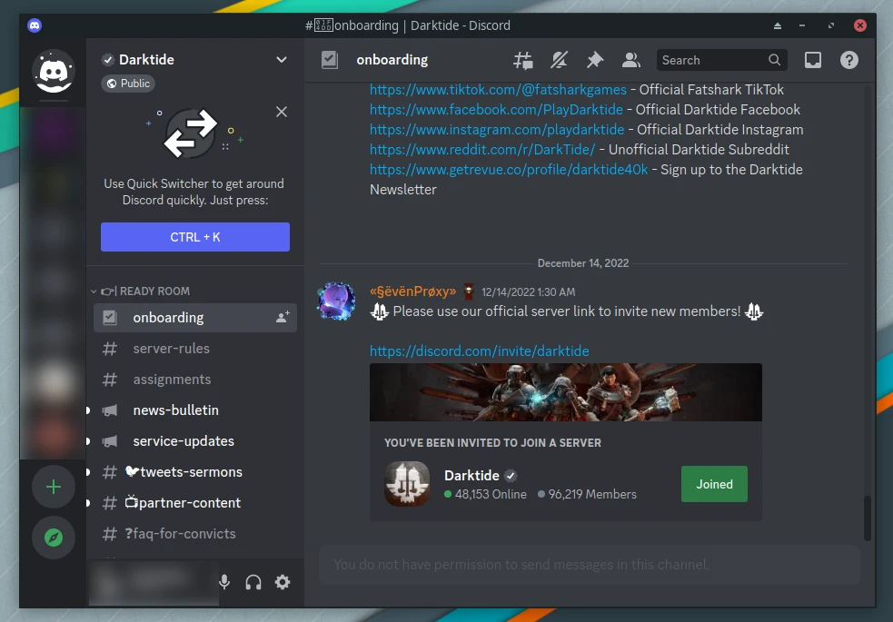The height and width of the screenshot is (622, 893).
Task: Open the Fatshark TikTok link
Action: 498,89
